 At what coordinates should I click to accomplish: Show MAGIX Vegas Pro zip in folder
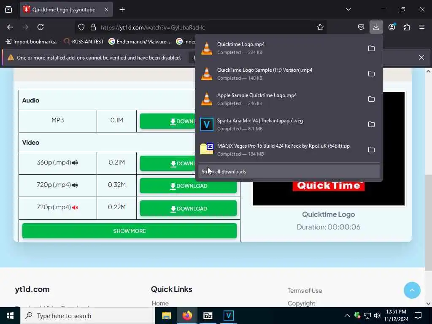tap(371, 150)
